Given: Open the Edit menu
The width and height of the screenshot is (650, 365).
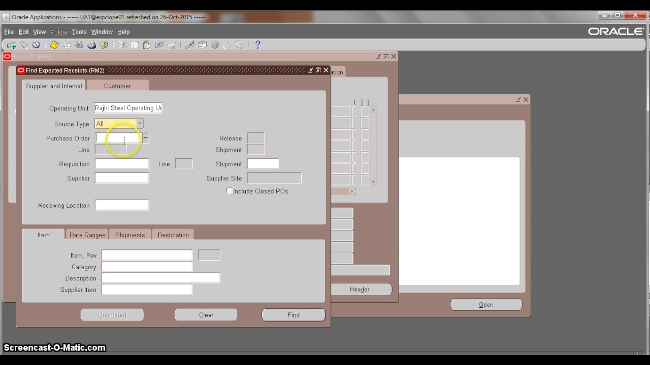Looking at the screenshot, I should pyautogui.click(x=24, y=32).
